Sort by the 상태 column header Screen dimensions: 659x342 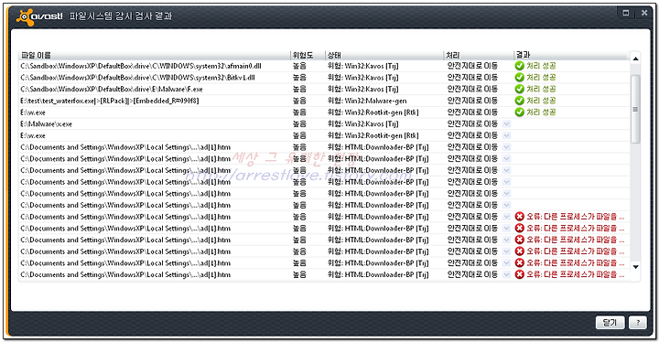click(384, 55)
